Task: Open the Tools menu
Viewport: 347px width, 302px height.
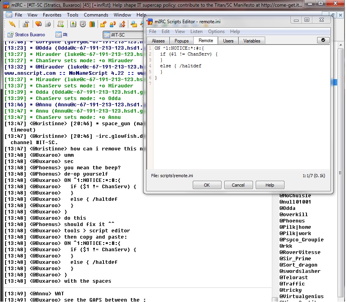Action: pos(73,15)
